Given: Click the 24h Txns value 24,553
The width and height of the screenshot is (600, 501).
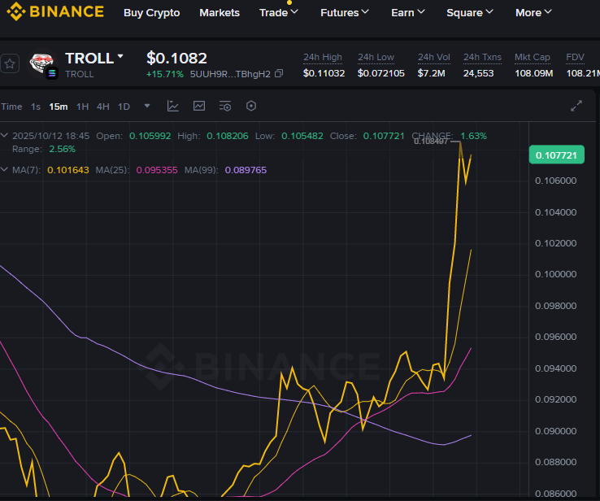Looking at the screenshot, I should tap(478, 73).
